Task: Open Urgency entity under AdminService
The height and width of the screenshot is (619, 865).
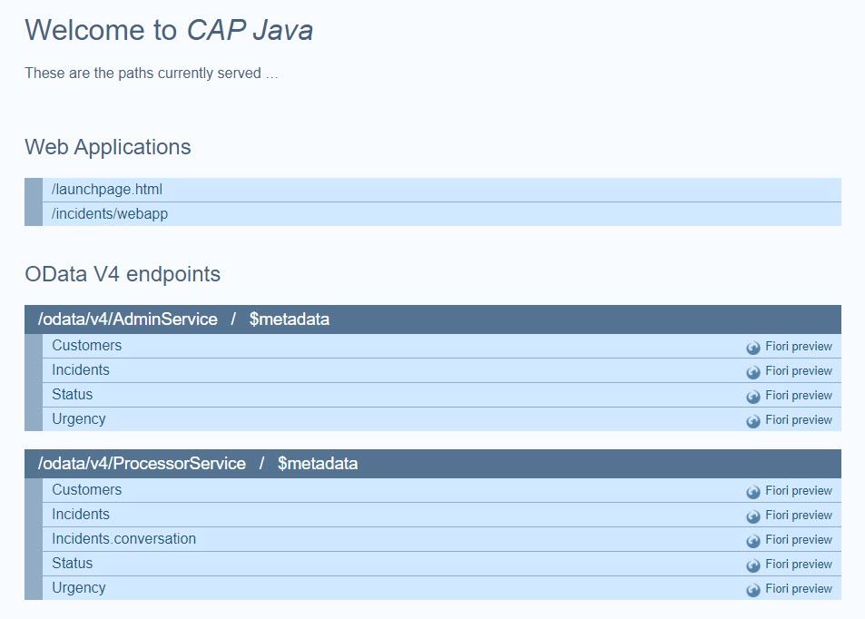Action: (x=79, y=418)
